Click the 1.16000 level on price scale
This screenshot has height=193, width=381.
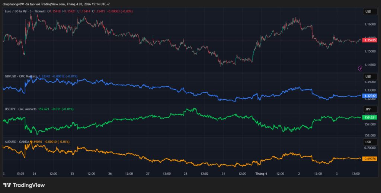(370, 25)
